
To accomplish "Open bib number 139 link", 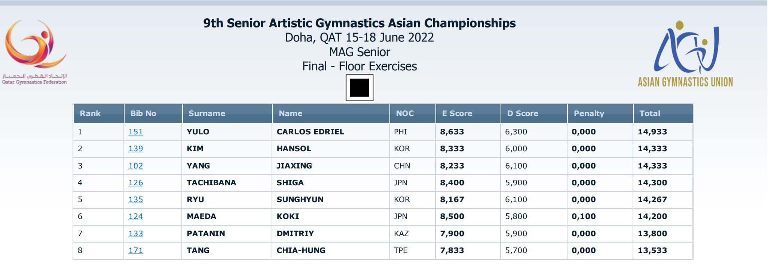I will [135, 149].
